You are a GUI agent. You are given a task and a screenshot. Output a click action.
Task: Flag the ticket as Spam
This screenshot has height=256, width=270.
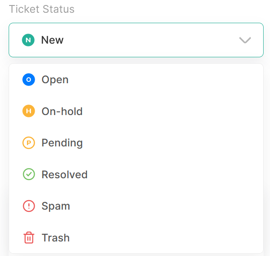pyautogui.click(x=136, y=206)
